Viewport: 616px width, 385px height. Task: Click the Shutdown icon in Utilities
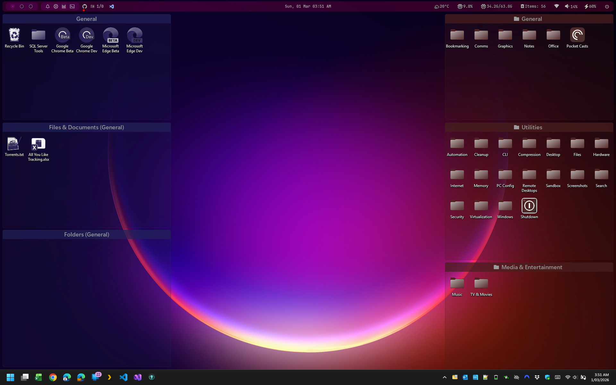(x=529, y=206)
